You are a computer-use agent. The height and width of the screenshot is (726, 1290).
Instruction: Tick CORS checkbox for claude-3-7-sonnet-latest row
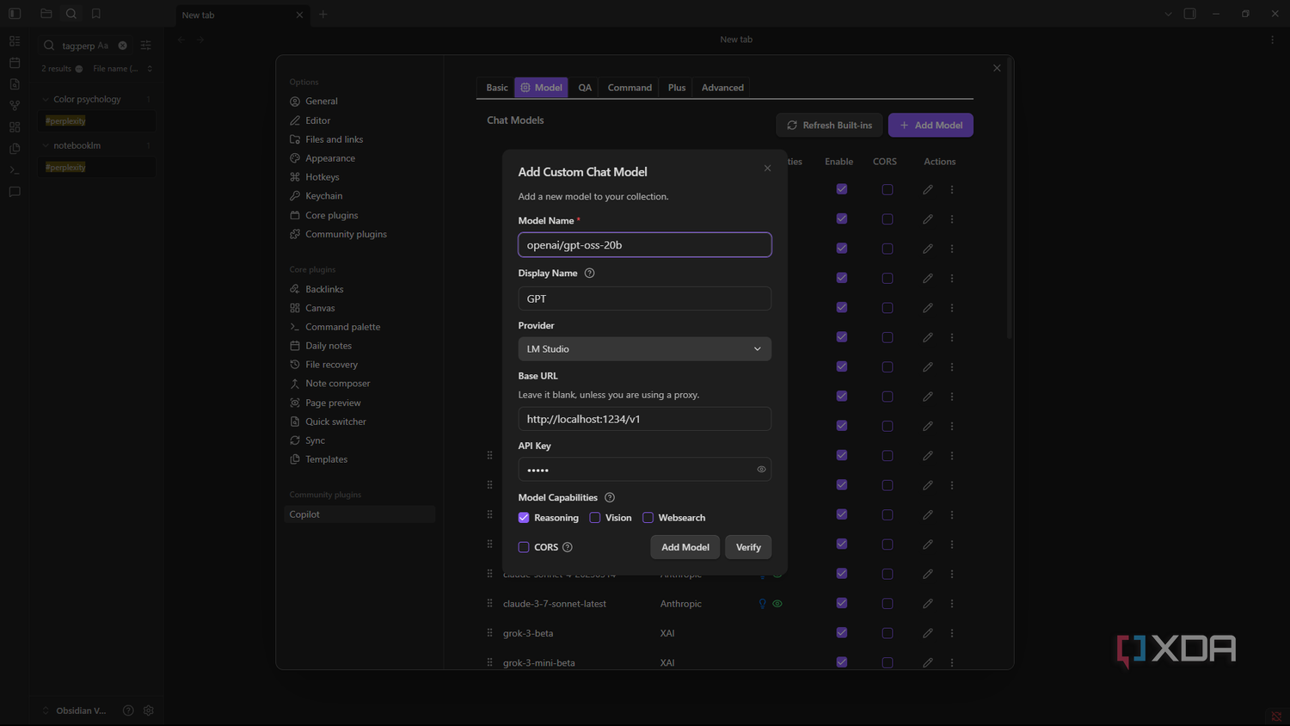tap(888, 604)
